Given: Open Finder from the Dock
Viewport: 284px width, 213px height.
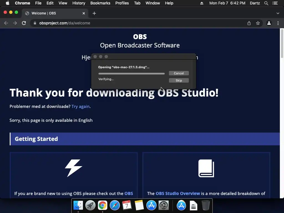Looking at the screenshot, I should pyautogui.click(x=78, y=206).
